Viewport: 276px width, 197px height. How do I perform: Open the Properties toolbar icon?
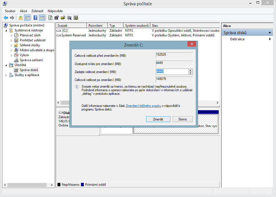[57, 18]
